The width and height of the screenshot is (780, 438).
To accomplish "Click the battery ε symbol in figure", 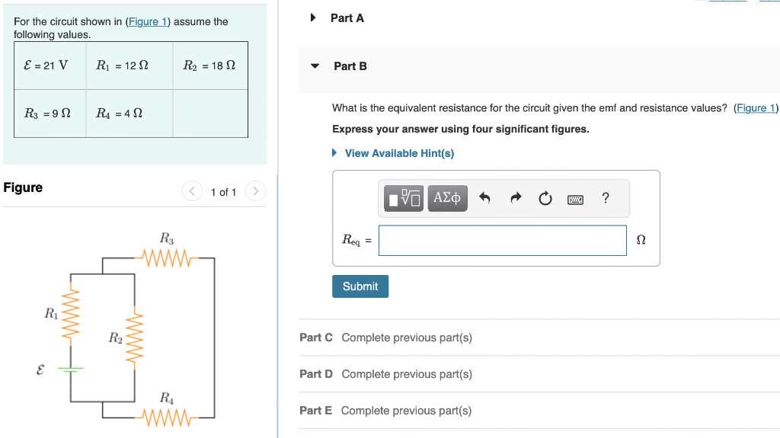I will [x=70, y=369].
